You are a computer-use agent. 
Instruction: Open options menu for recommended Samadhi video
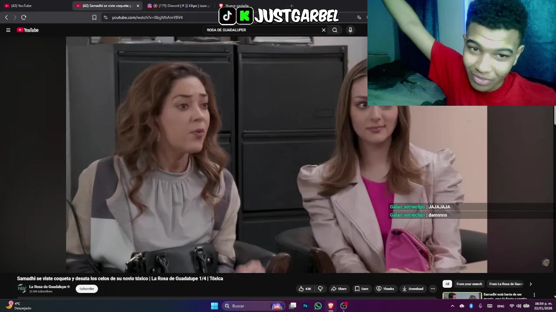(534, 295)
